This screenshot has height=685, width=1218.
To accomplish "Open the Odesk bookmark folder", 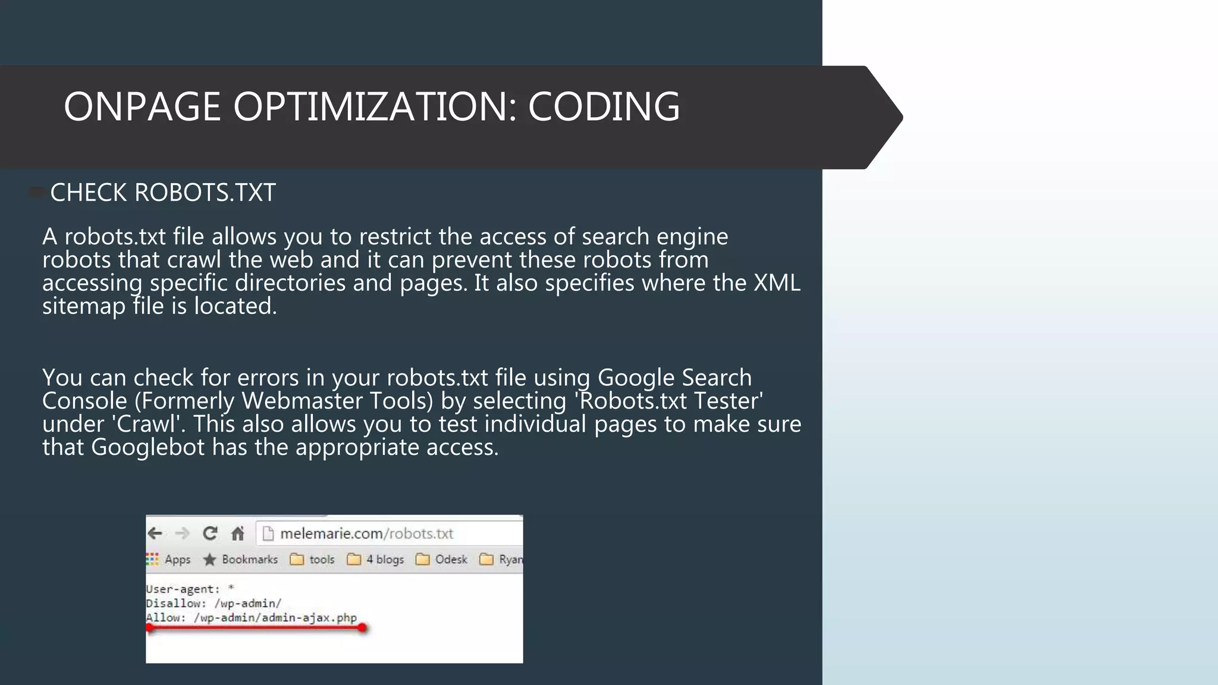I will [441, 560].
